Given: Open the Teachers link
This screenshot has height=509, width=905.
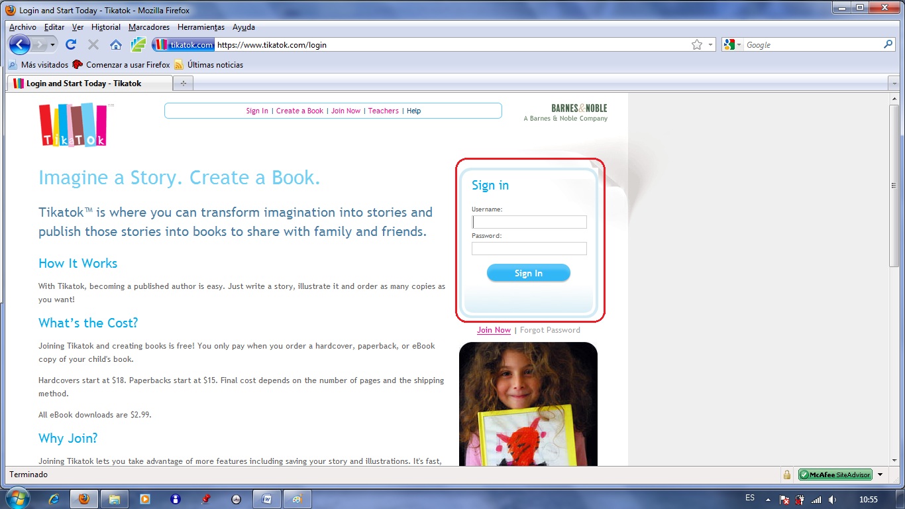Looking at the screenshot, I should tap(384, 111).
